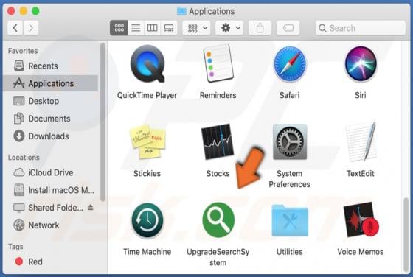This screenshot has width=413, height=277.
Task: Eject the Shared Folders volume
Action: pyautogui.click(x=91, y=207)
